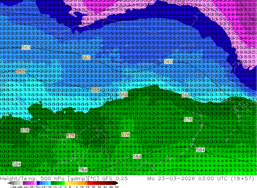The width and height of the screenshot is (257, 188).
Task: Click the leftmost 584 contour label
Action: point(16,164)
